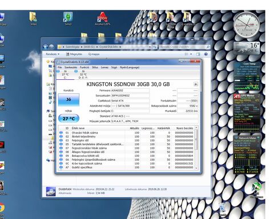This screenshot has width=274, height=219.
Task: Click the Megnyitás button in Explorer toolbar
Action: (x=74, y=54)
